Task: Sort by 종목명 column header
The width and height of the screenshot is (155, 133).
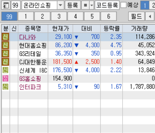Action: tap(33, 28)
